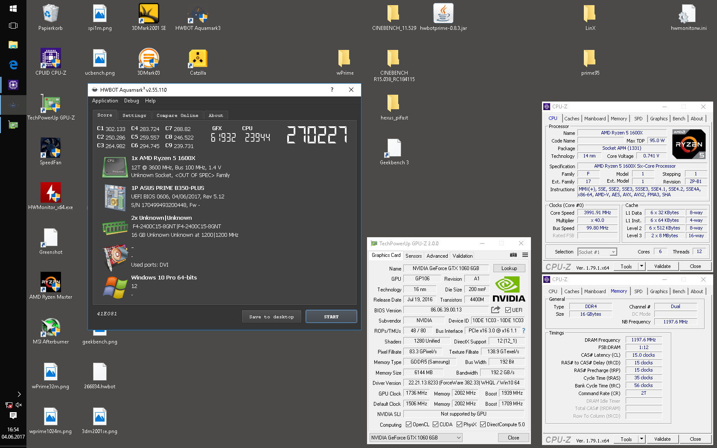This screenshot has height=448, width=717.
Task: Toggle OpenCL checkbox in GPU-Z
Action: point(408,425)
